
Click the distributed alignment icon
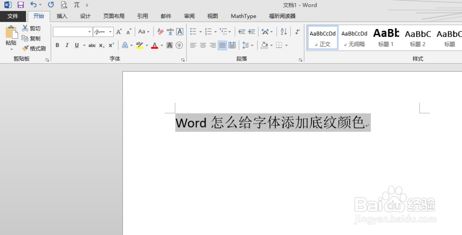[232, 45]
